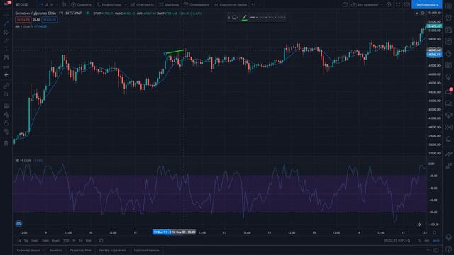This screenshot has height=255, width=454.
Task: Maximize the bottom panel icon
Action: click(x=436, y=250)
